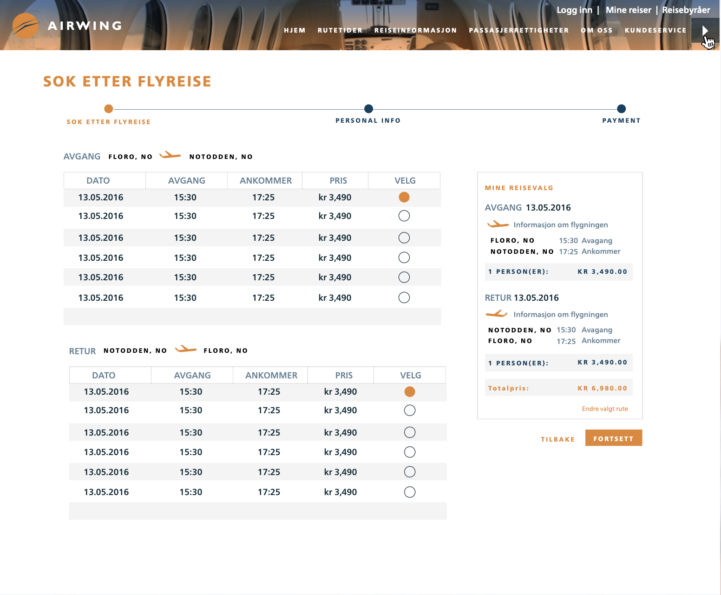Click the white arrow at the header's right end

(705, 30)
